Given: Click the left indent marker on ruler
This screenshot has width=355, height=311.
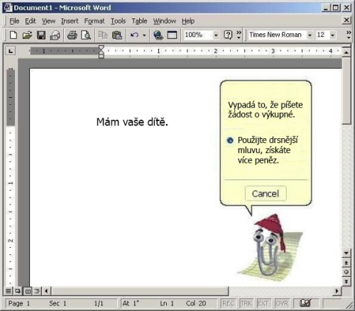Looking at the screenshot, I should point(102,56).
